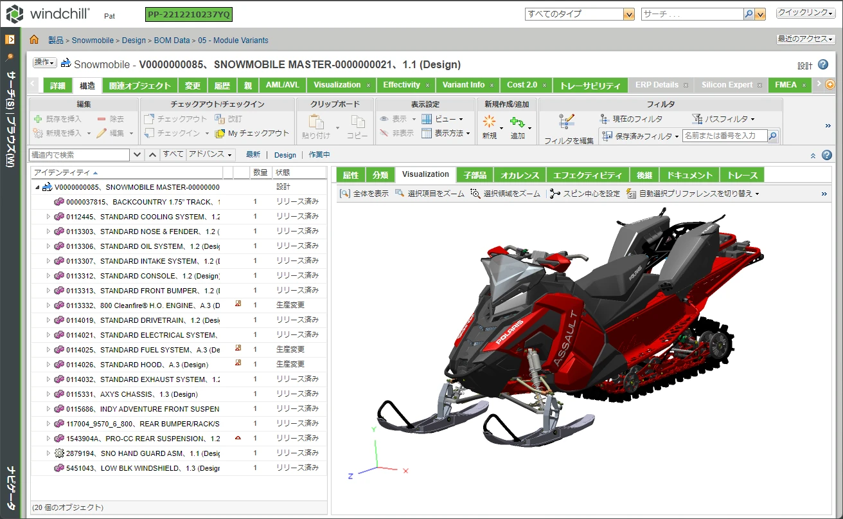Open the AML/AVL tab
Screen dimensions: 843x519
click(283, 85)
